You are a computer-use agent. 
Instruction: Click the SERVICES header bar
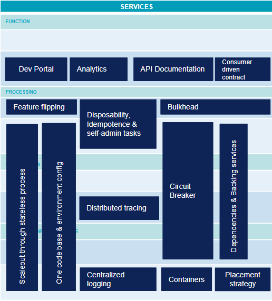pos(136,6)
